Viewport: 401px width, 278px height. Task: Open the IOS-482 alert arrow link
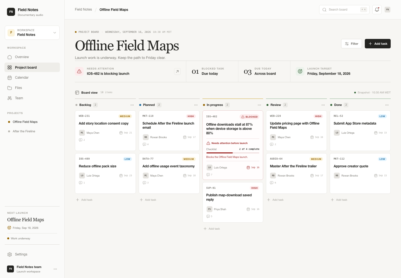(x=177, y=71)
